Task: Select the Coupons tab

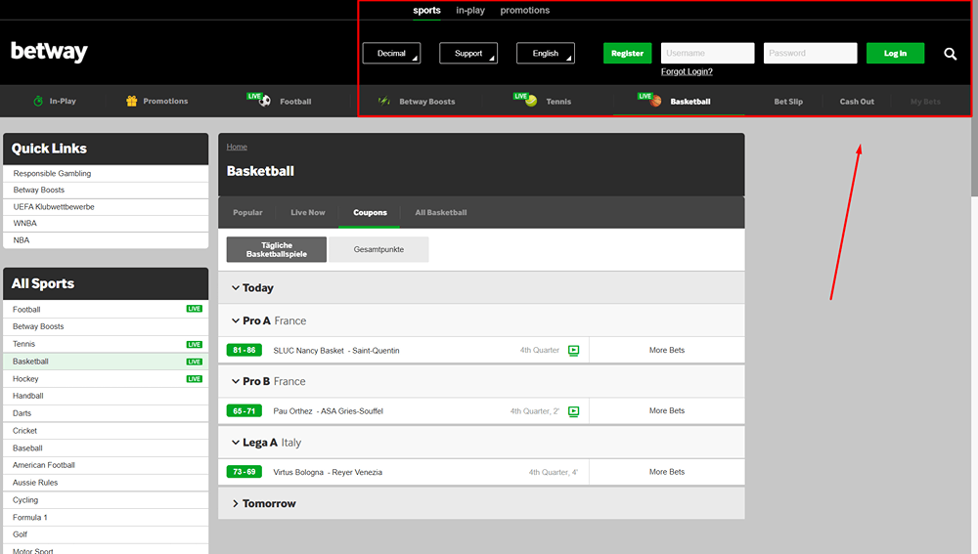Action: 370,212
